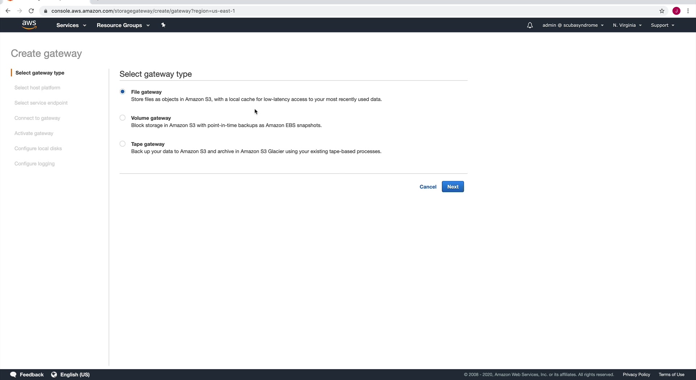The image size is (696, 380).
Task: Click the Select gateway type section heading
Action: click(156, 74)
